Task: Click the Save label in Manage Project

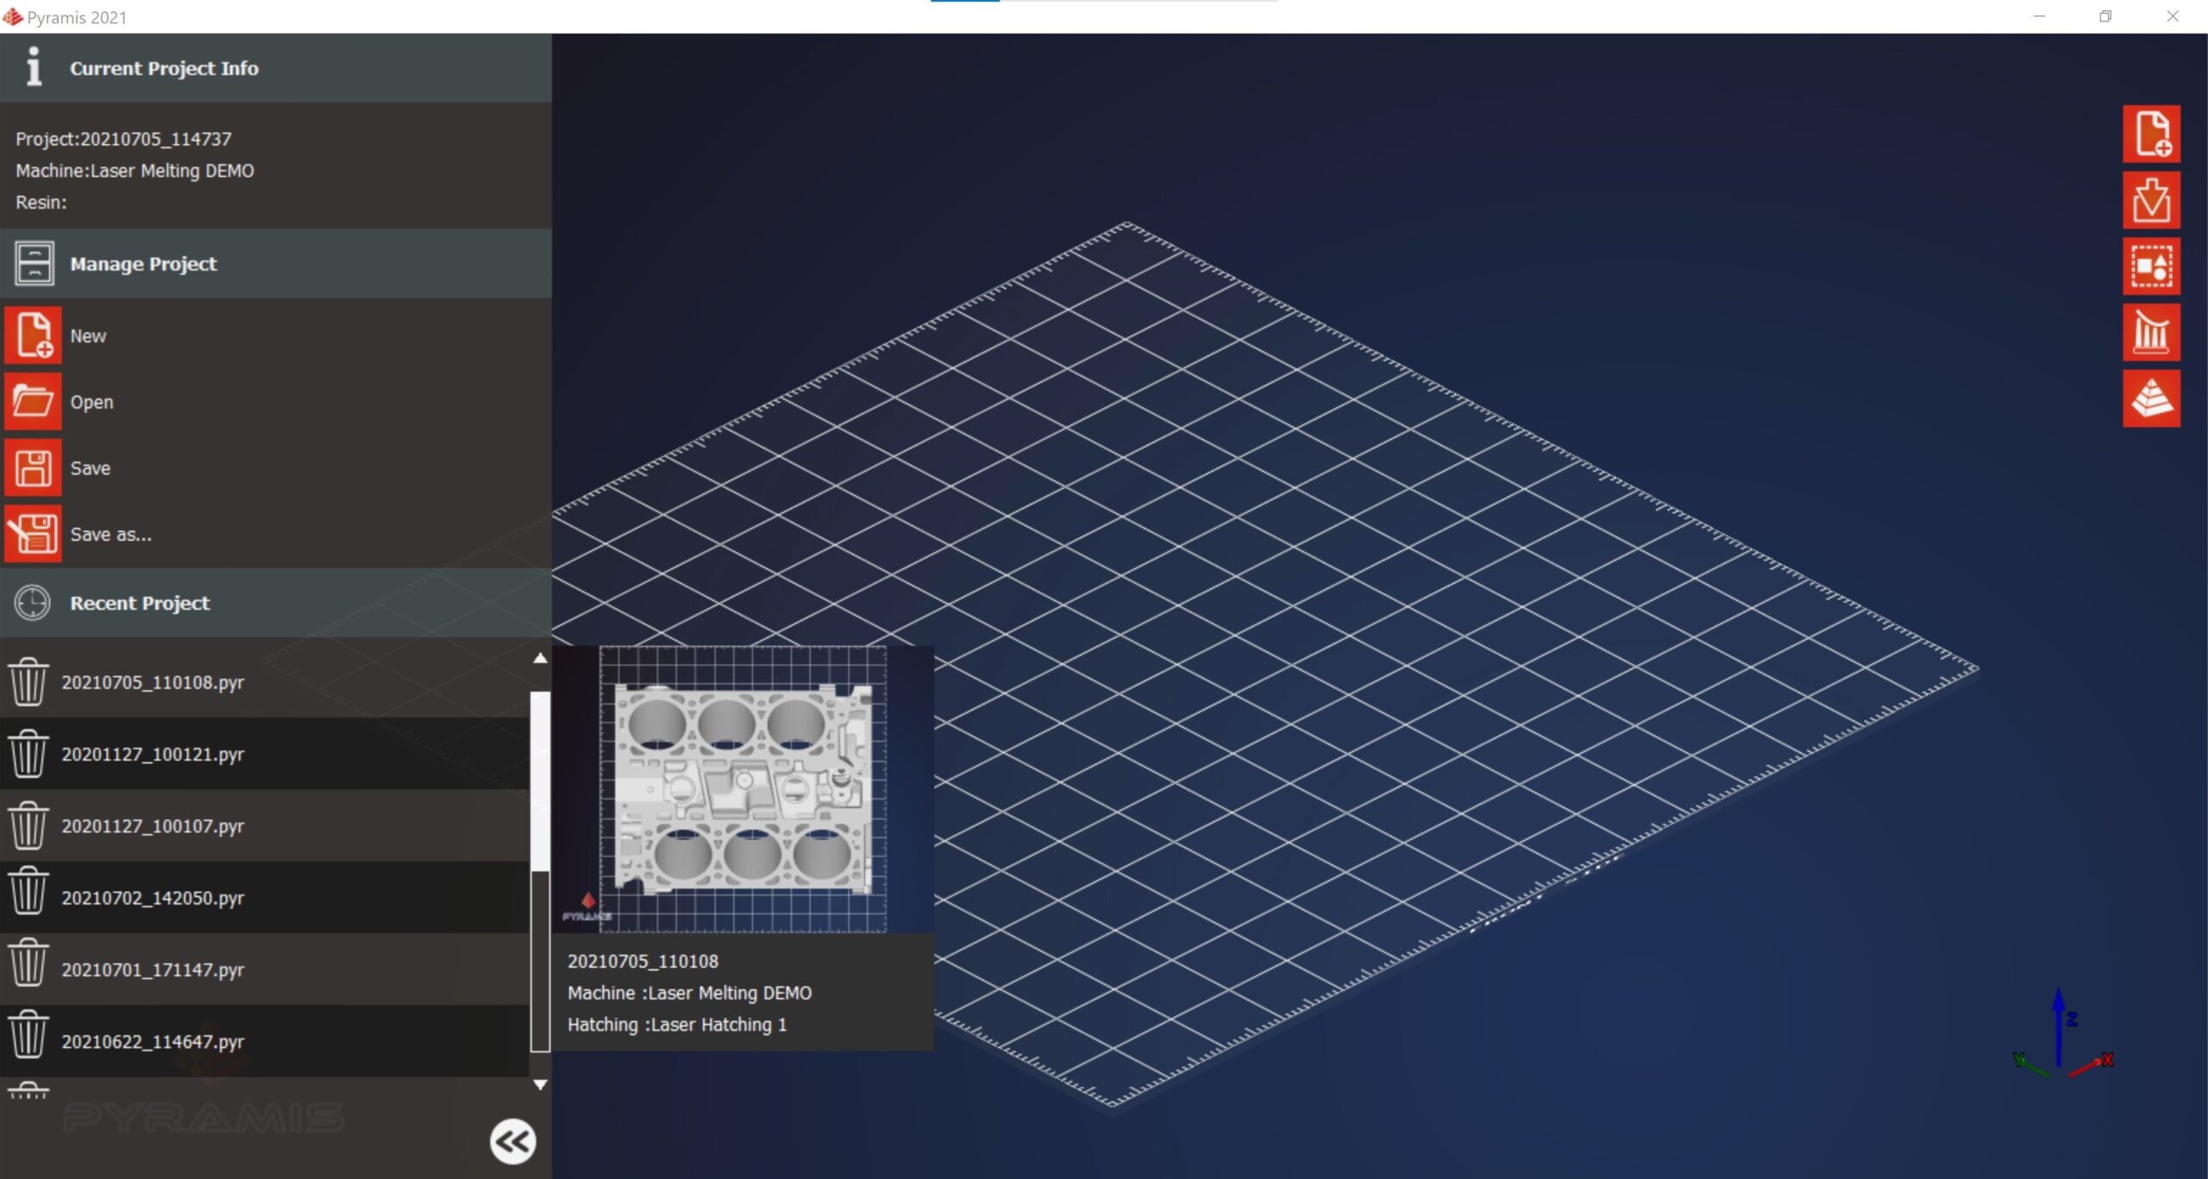Action: [91, 468]
